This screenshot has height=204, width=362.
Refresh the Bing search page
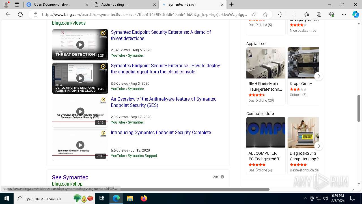coord(20,14)
